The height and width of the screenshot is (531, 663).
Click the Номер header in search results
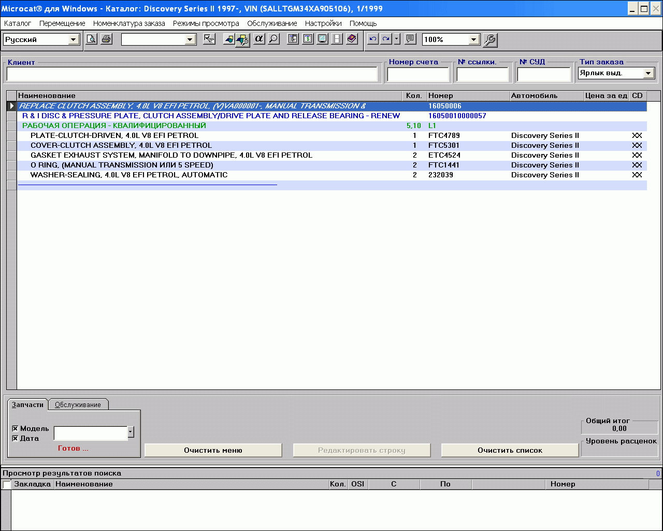[596, 484]
